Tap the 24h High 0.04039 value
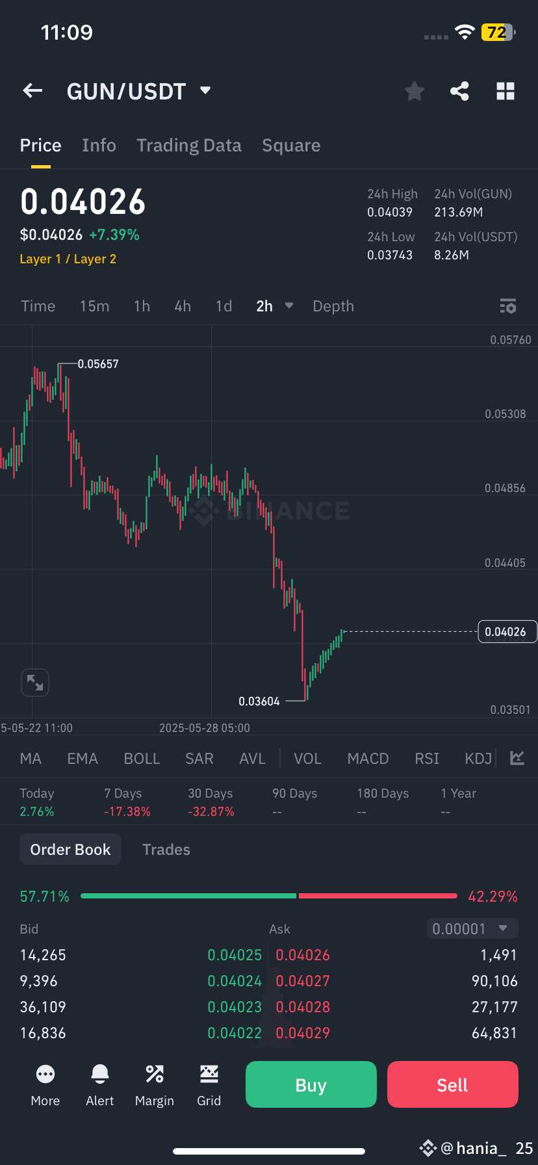Screen dimensions: 538x1165 click(390, 212)
